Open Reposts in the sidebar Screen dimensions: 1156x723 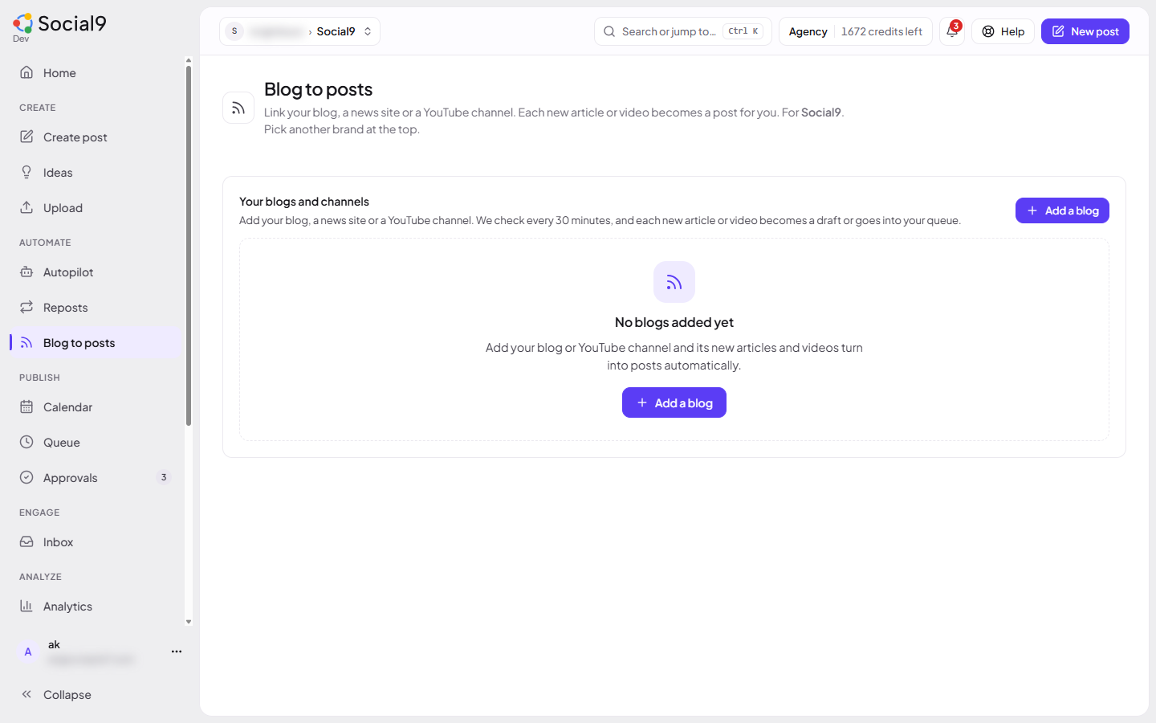[96, 307]
